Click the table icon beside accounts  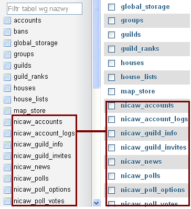[x=7, y=20]
